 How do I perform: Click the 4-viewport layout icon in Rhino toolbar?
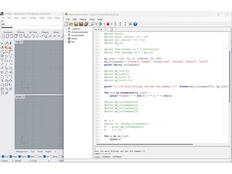point(3,36)
